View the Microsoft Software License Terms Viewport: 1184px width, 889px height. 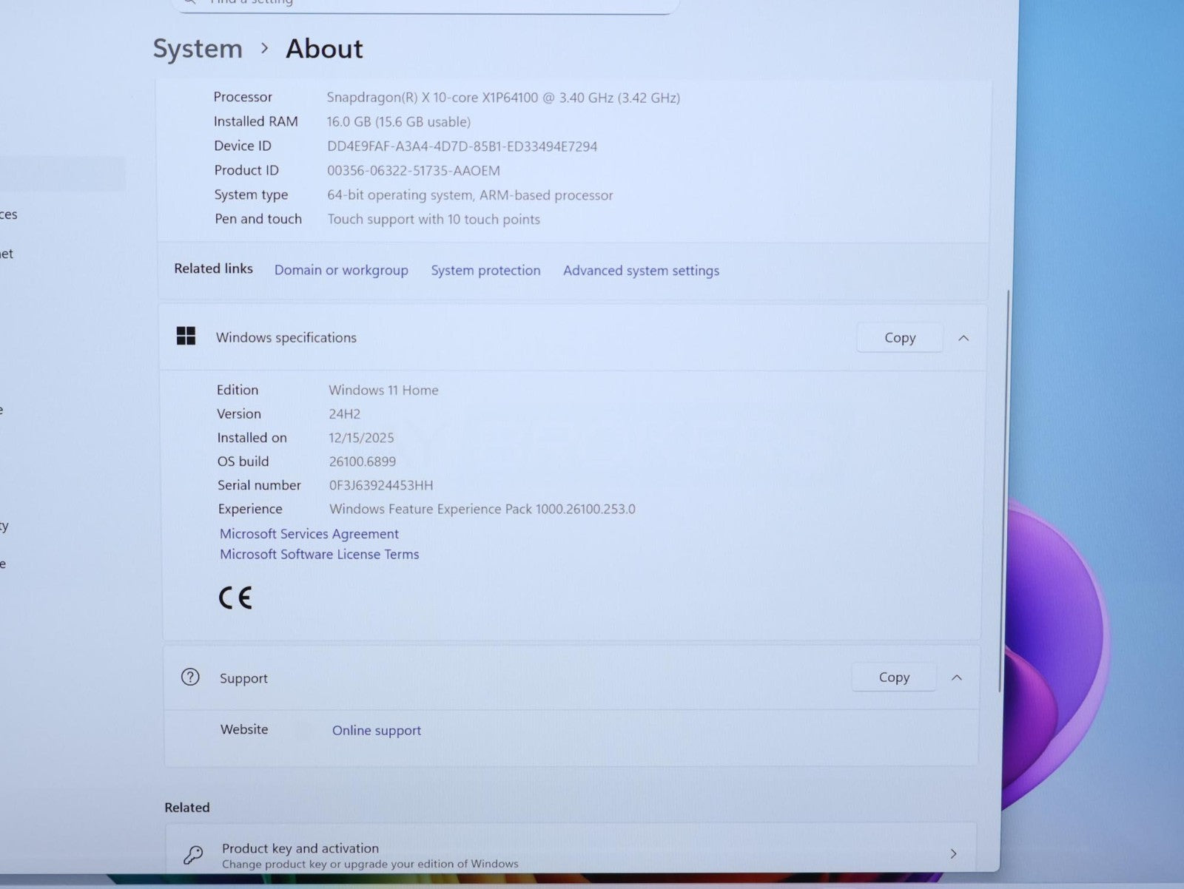click(x=319, y=555)
